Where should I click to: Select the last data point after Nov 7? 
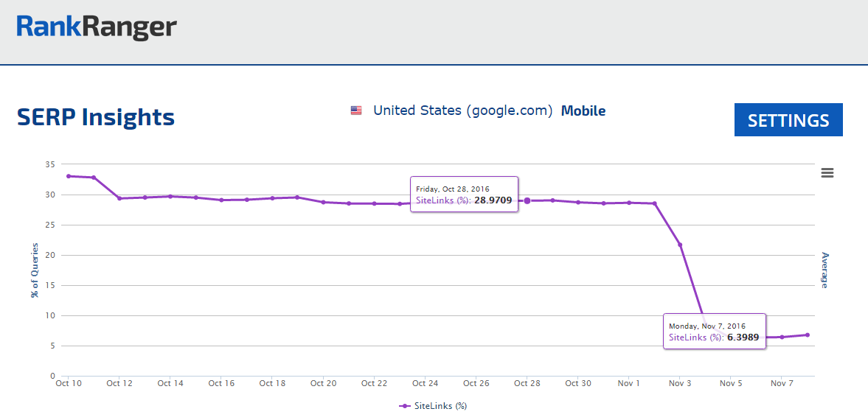click(x=808, y=335)
